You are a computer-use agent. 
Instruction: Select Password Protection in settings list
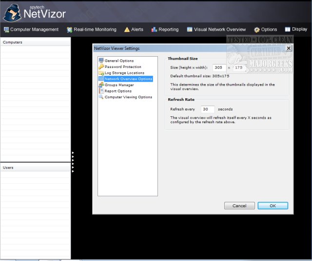point(123,66)
